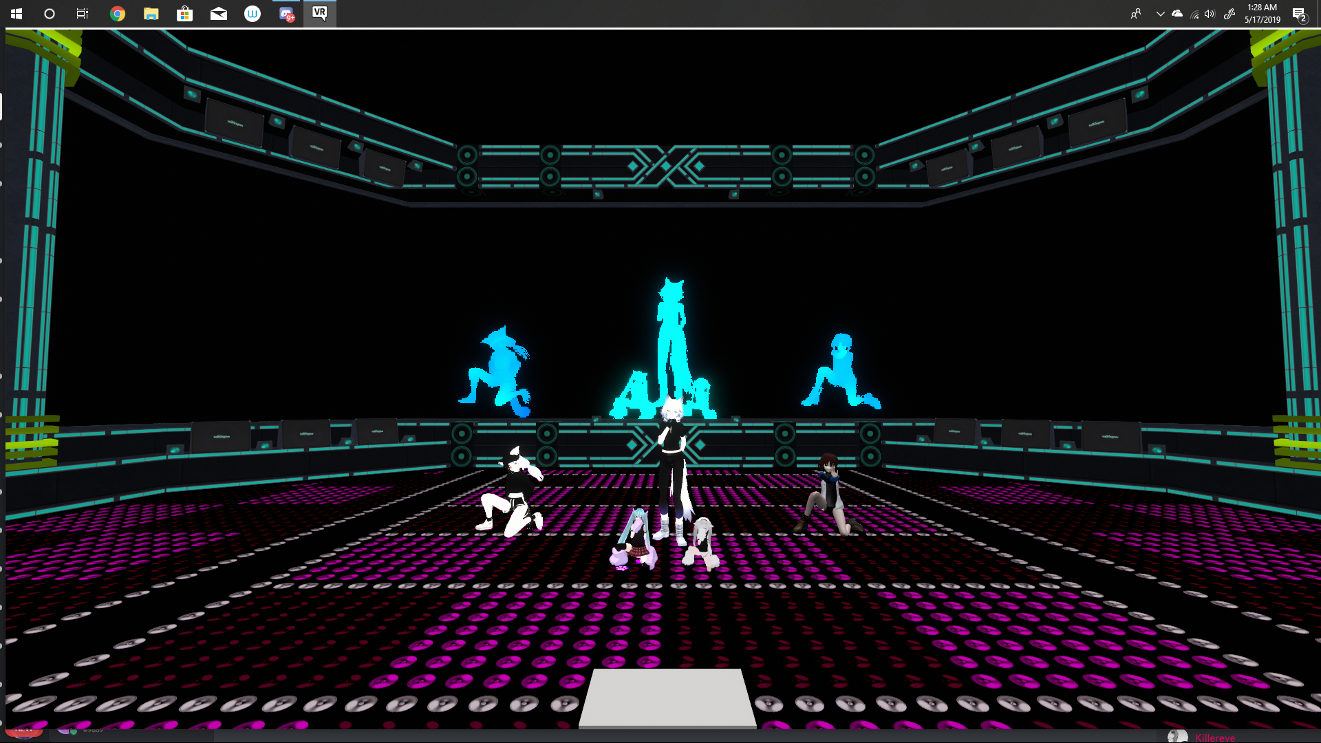Viewport: 1321px width, 743px height.
Task: Open the volume speaker control
Action: pyautogui.click(x=1210, y=14)
